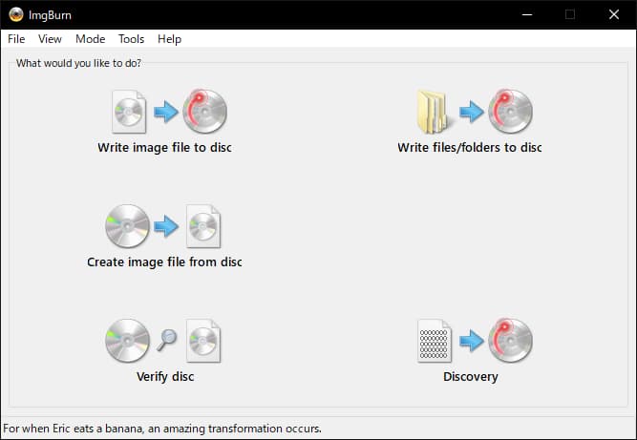Choose the Write files/folders to disc label
The width and height of the screenshot is (637, 440).
point(470,147)
